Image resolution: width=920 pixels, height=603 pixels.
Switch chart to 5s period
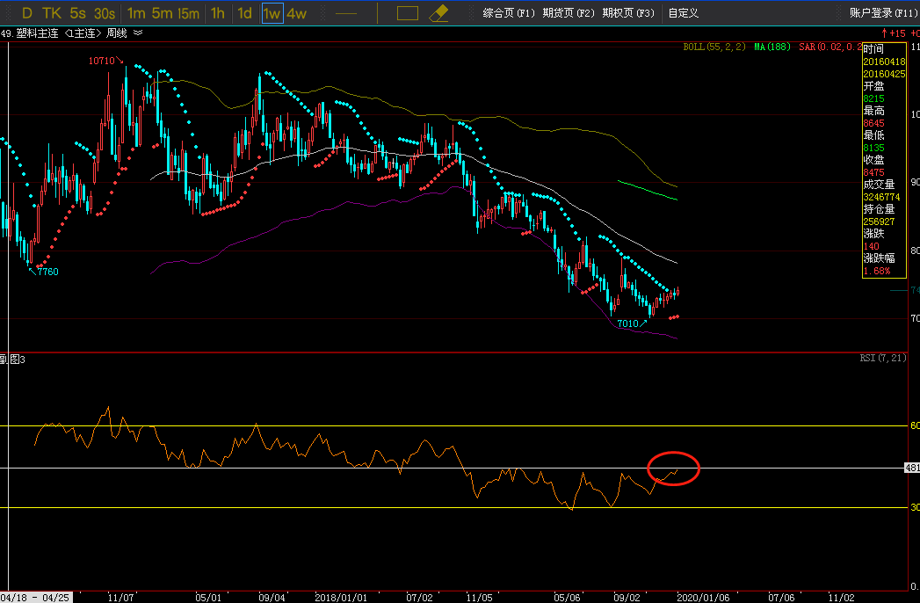point(77,13)
